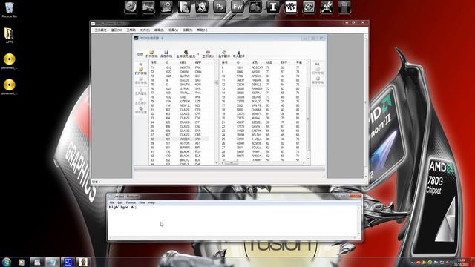The height and width of the screenshot is (267, 475).
Task: Open the Recycle Bin desktop icon
Action: 10,10
